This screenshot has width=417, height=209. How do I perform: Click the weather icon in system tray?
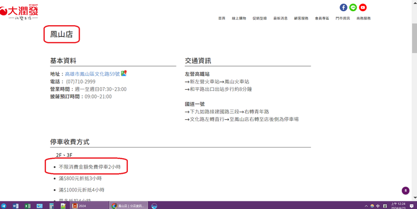point(372,206)
